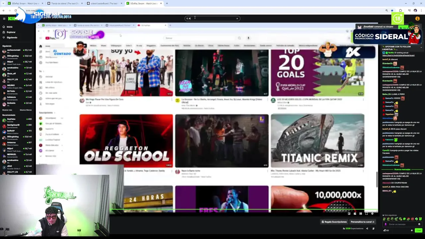425x239 pixels.
Task: Pick the red angry emote
Action: (413, 219)
